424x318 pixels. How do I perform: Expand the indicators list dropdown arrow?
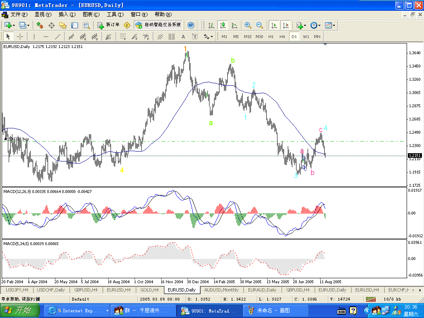tap(305, 25)
